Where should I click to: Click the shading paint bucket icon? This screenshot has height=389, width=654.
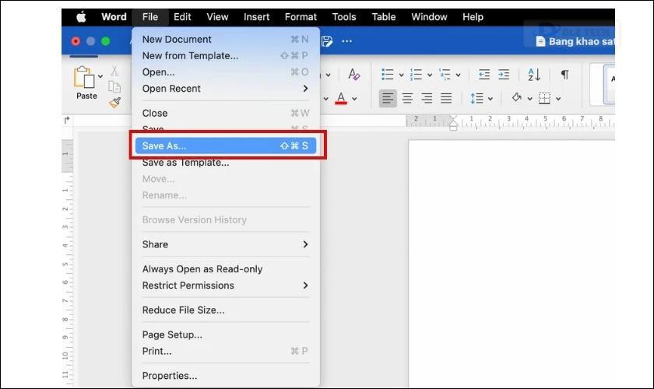517,98
